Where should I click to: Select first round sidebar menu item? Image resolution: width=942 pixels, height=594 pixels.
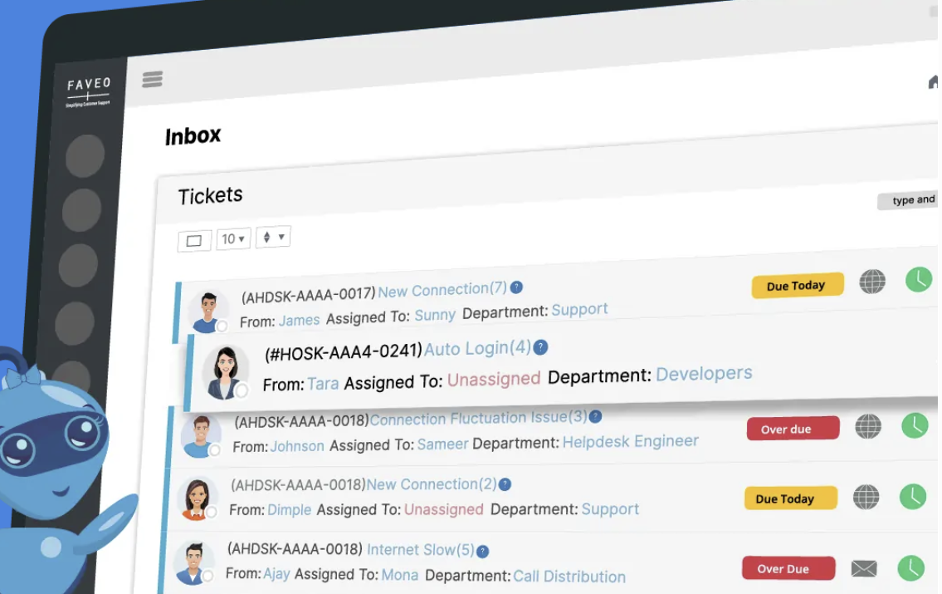[85, 155]
